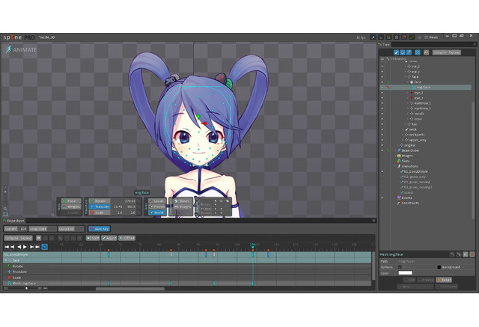Toggle visibility dot for neck row

pos(382,129)
